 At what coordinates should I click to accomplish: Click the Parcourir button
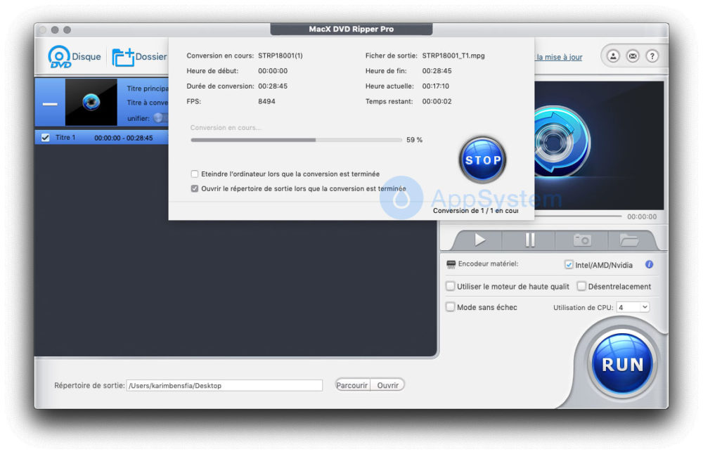[352, 385]
